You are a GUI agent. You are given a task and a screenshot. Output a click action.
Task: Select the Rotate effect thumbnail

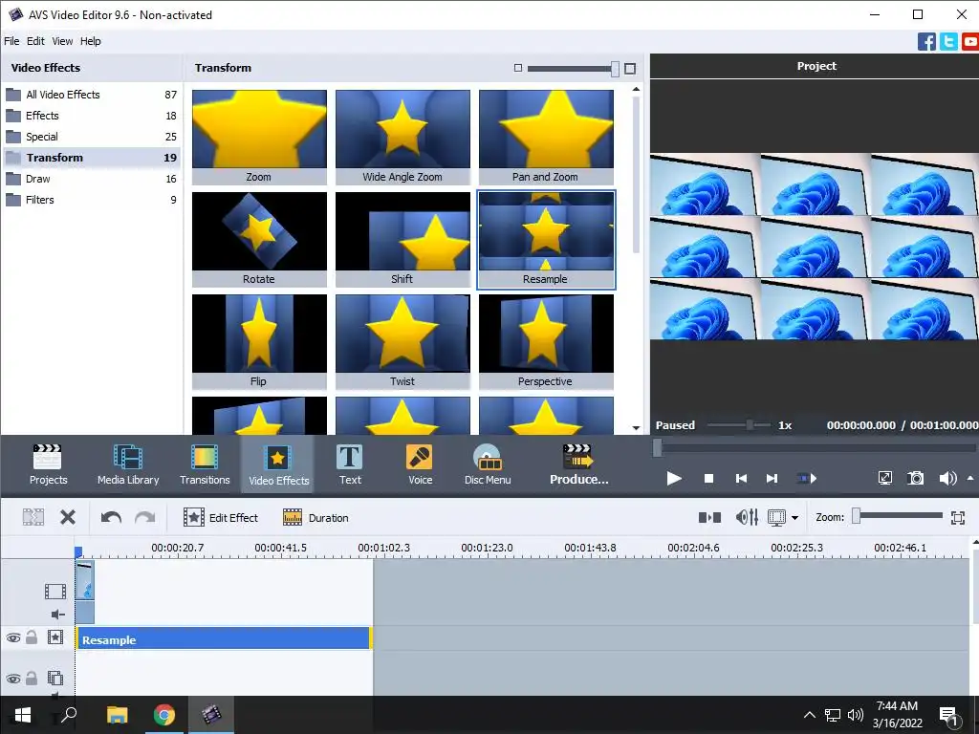click(259, 240)
